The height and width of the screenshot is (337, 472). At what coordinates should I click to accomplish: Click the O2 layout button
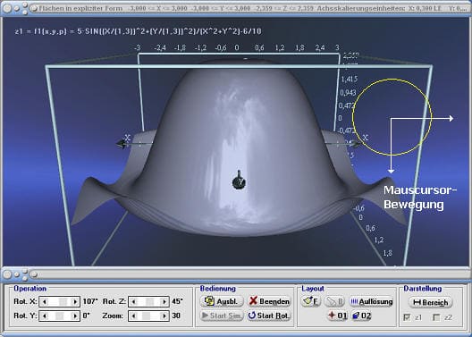tap(361, 316)
